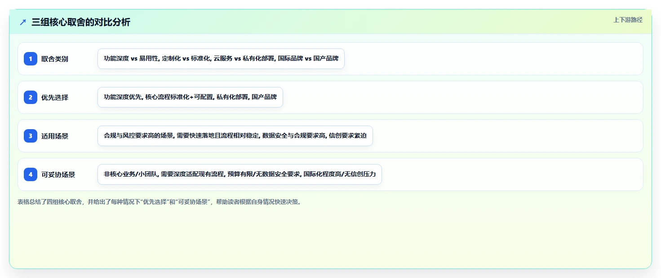661x278 pixels.
Task: Click the box starting 功能深度 vs 易用性
Action: pos(221,59)
